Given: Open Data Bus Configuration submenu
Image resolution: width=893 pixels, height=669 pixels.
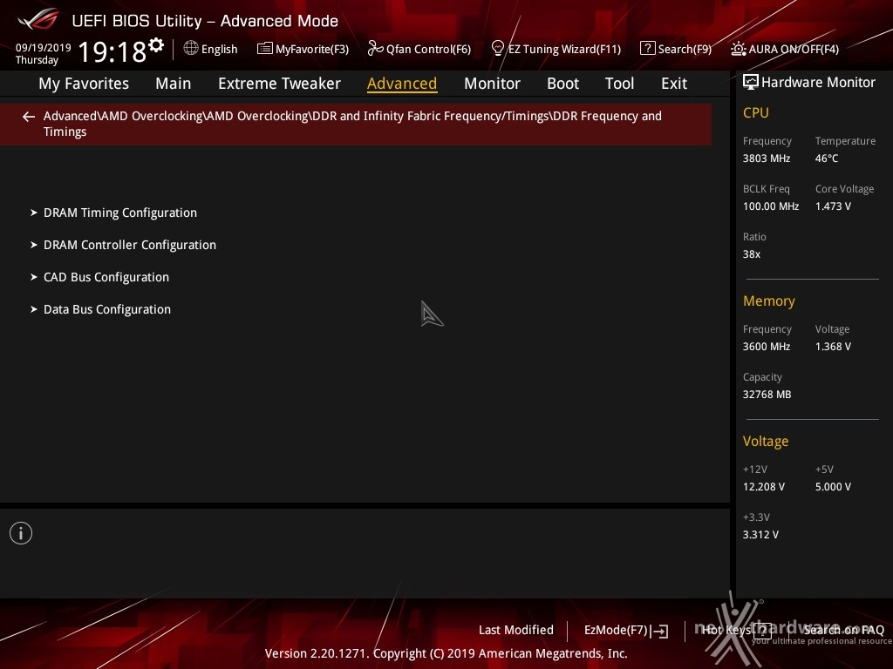Looking at the screenshot, I should pos(107,309).
